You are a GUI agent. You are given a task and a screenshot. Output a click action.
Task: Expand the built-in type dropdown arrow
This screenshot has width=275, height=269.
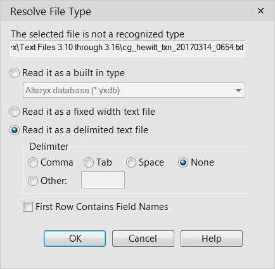point(238,91)
